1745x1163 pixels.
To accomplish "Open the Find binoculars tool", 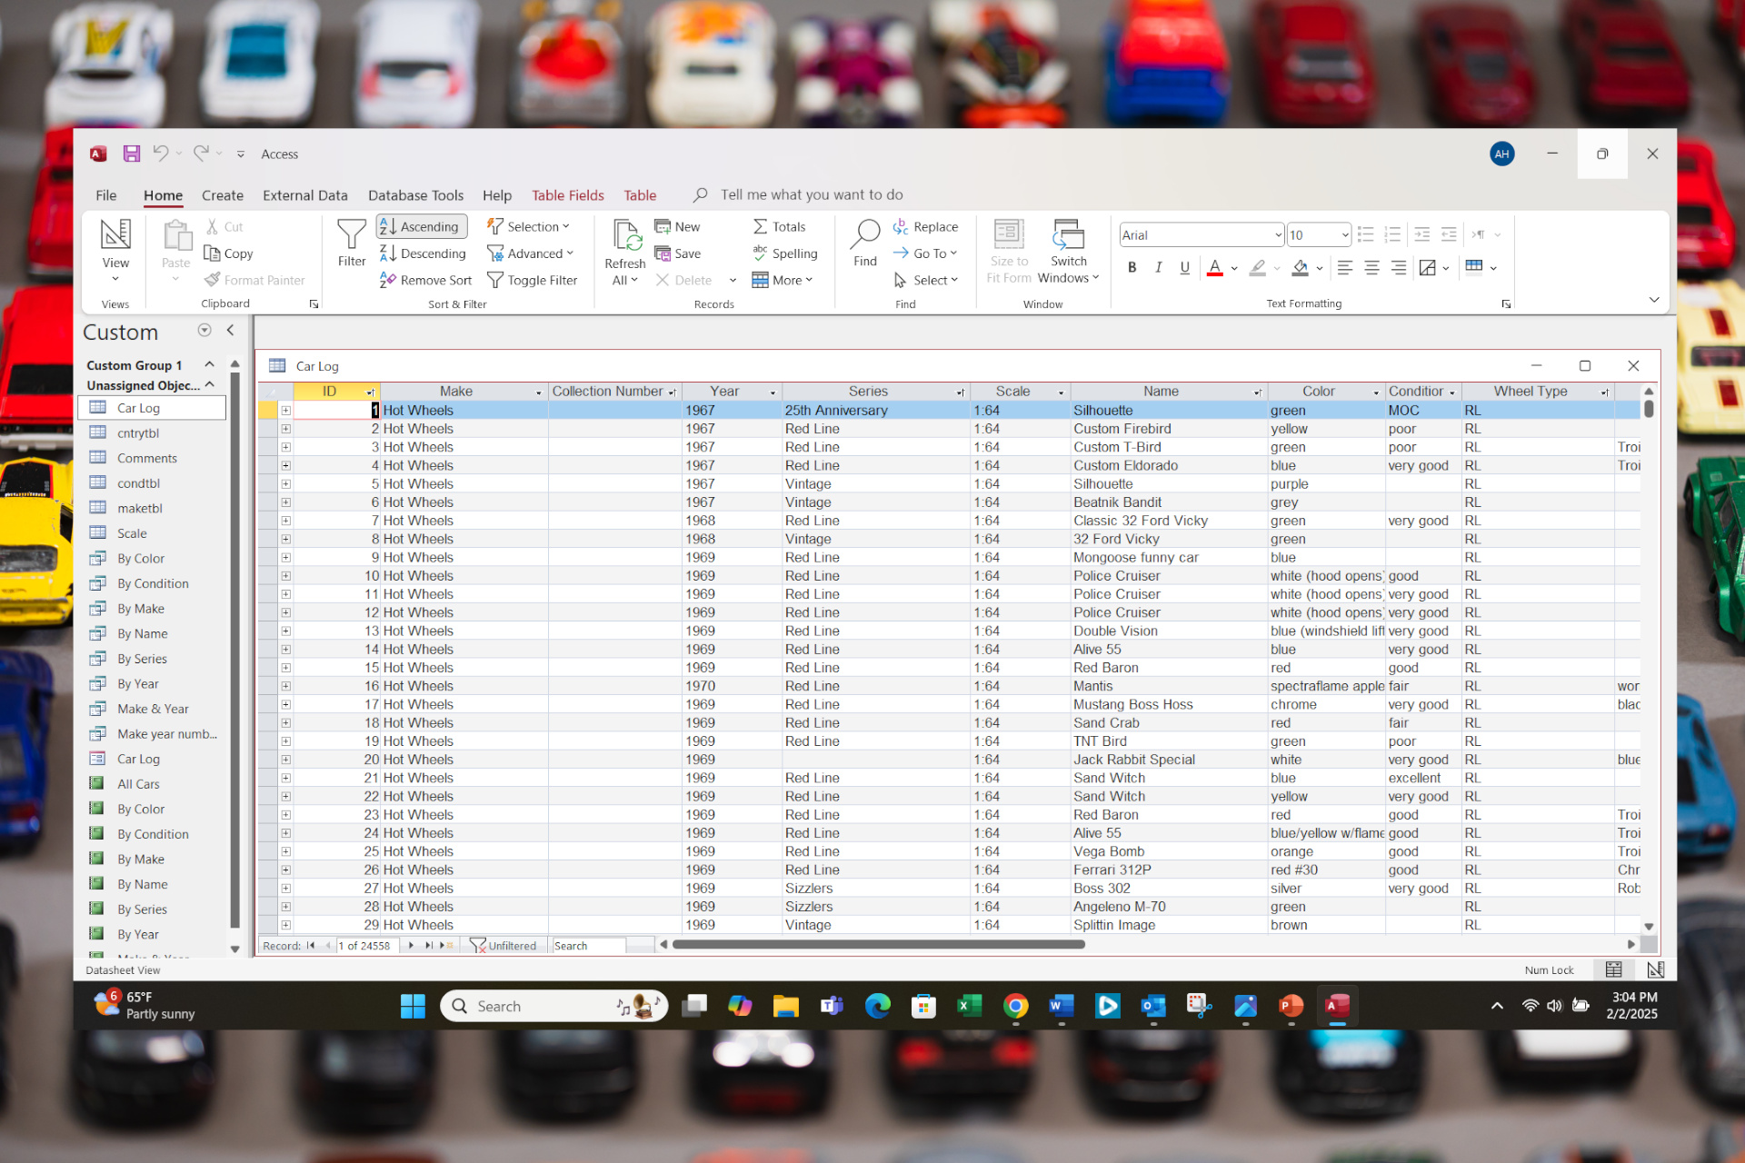I will pos(864,243).
